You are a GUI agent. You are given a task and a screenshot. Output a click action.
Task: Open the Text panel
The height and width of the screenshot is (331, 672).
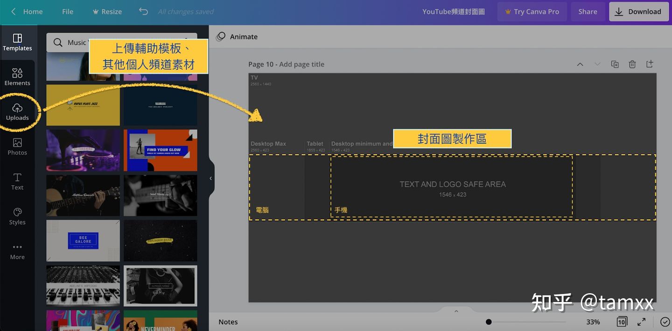pos(17,181)
